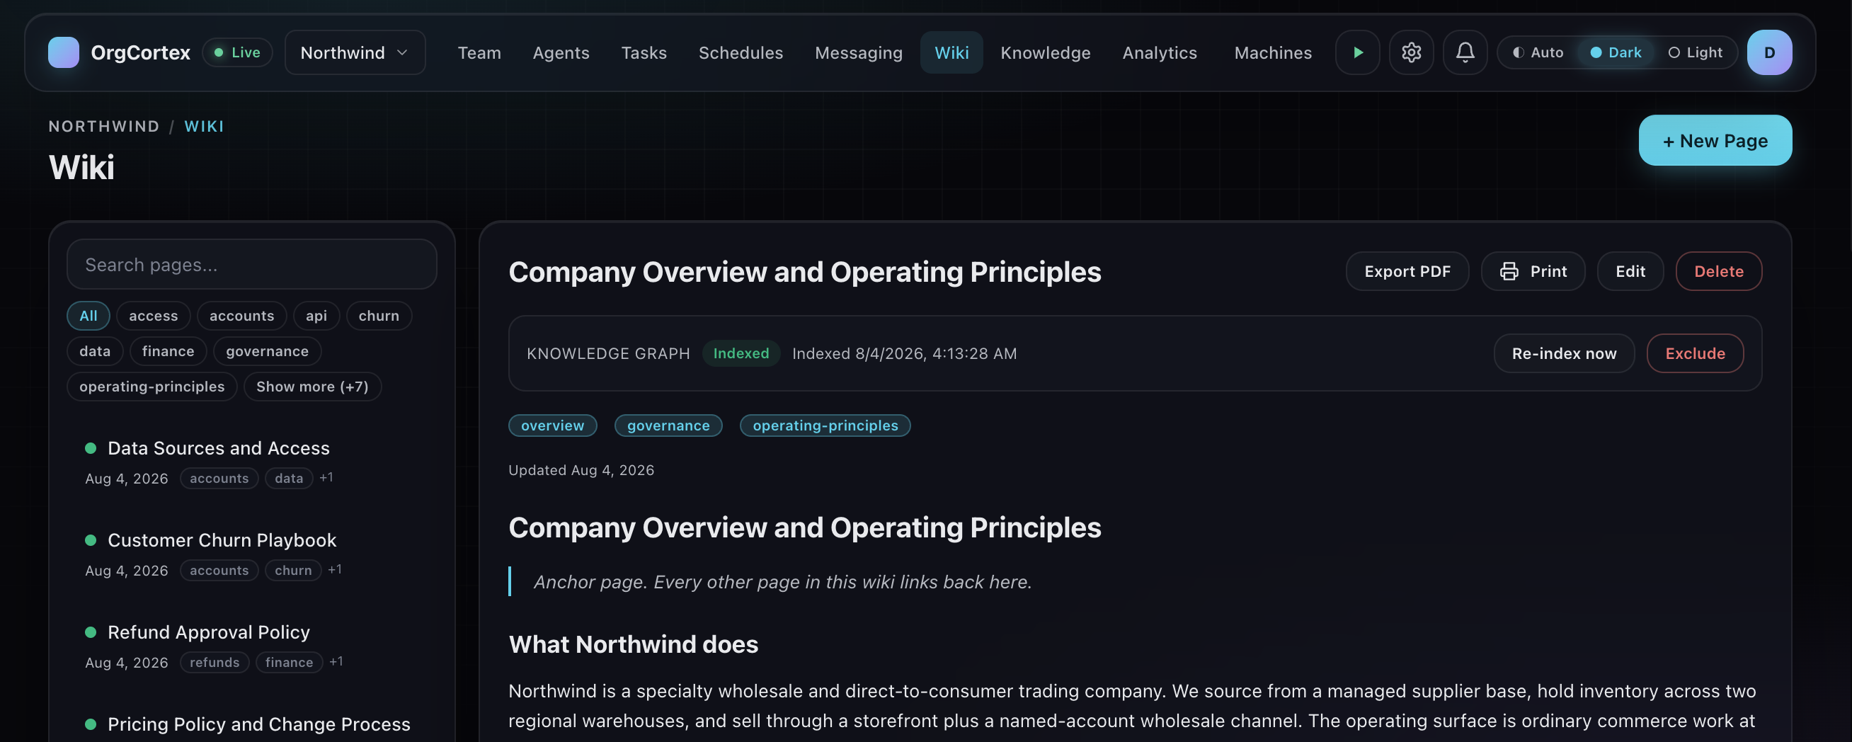The width and height of the screenshot is (1852, 742).
Task: Click the Re-index now button
Action: (x=1564, y=353)
